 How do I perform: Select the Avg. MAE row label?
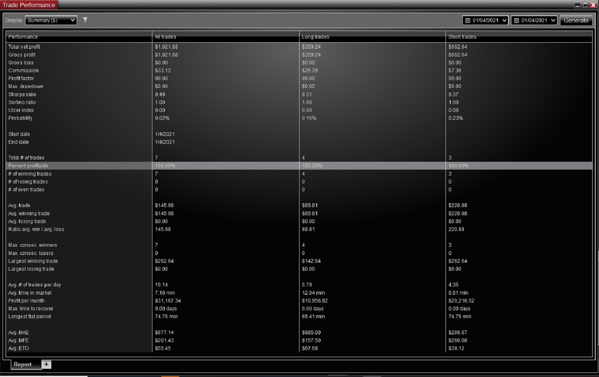coord(18,332)
